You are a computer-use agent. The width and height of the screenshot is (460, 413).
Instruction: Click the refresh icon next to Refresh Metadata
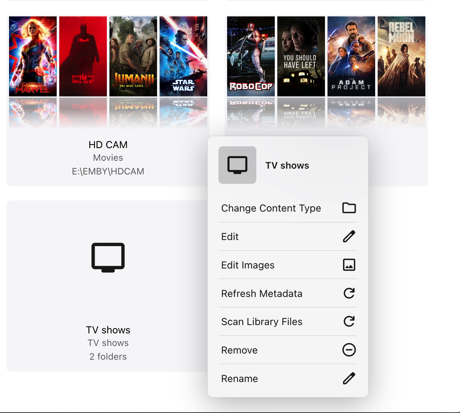tap(349, 293)
